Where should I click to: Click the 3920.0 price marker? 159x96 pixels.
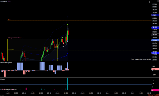[155, 35]
